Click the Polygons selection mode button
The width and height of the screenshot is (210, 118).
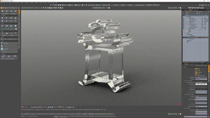(x=78, y=5)
